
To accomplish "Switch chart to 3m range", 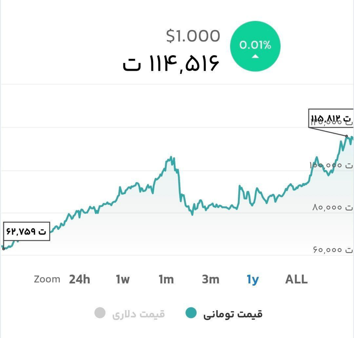I will click(210, 279).
